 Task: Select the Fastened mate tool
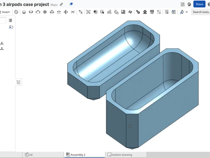coord(24,12)
